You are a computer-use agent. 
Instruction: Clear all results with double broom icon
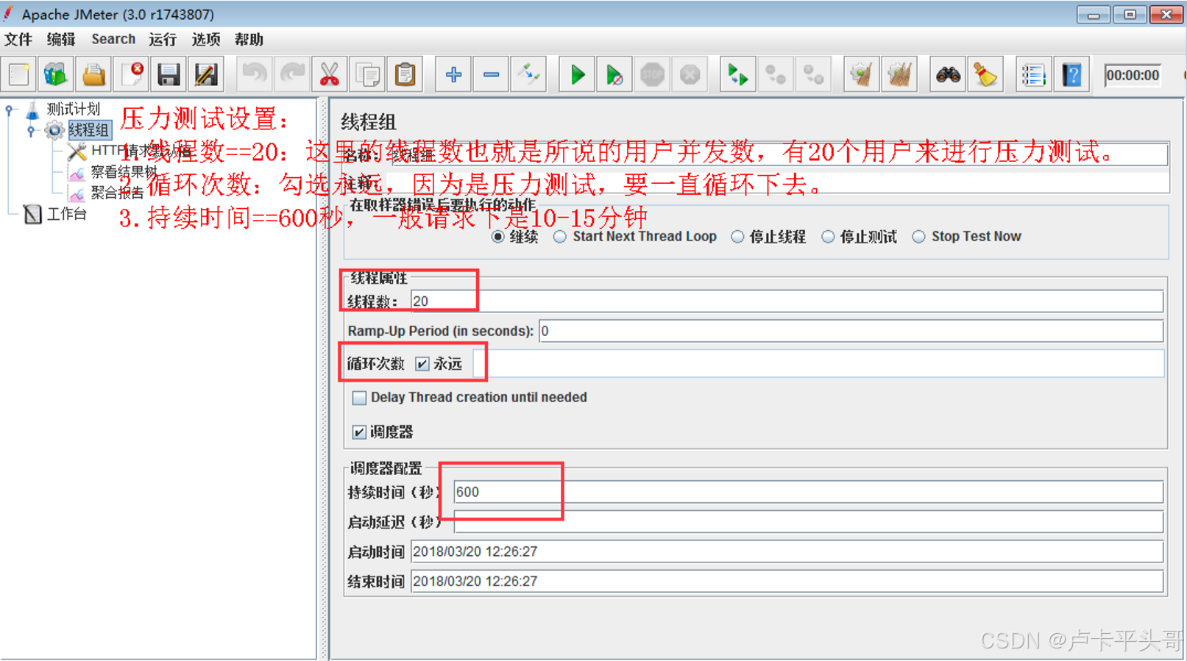point(899,74)
